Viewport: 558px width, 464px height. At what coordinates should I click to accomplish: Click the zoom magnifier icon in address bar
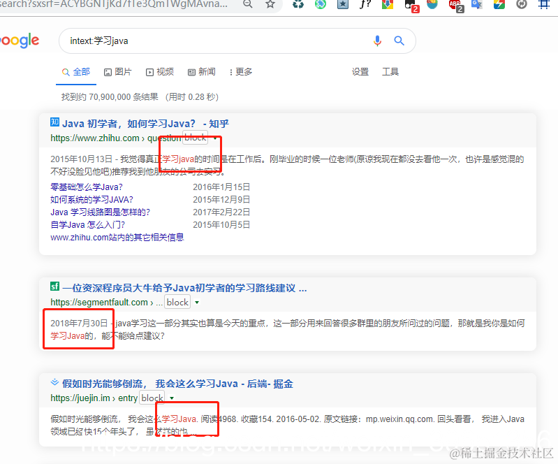click(x=248, y=4)
